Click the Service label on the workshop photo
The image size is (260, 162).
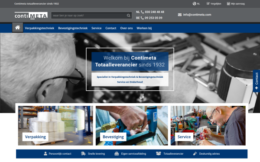[184, 137]
